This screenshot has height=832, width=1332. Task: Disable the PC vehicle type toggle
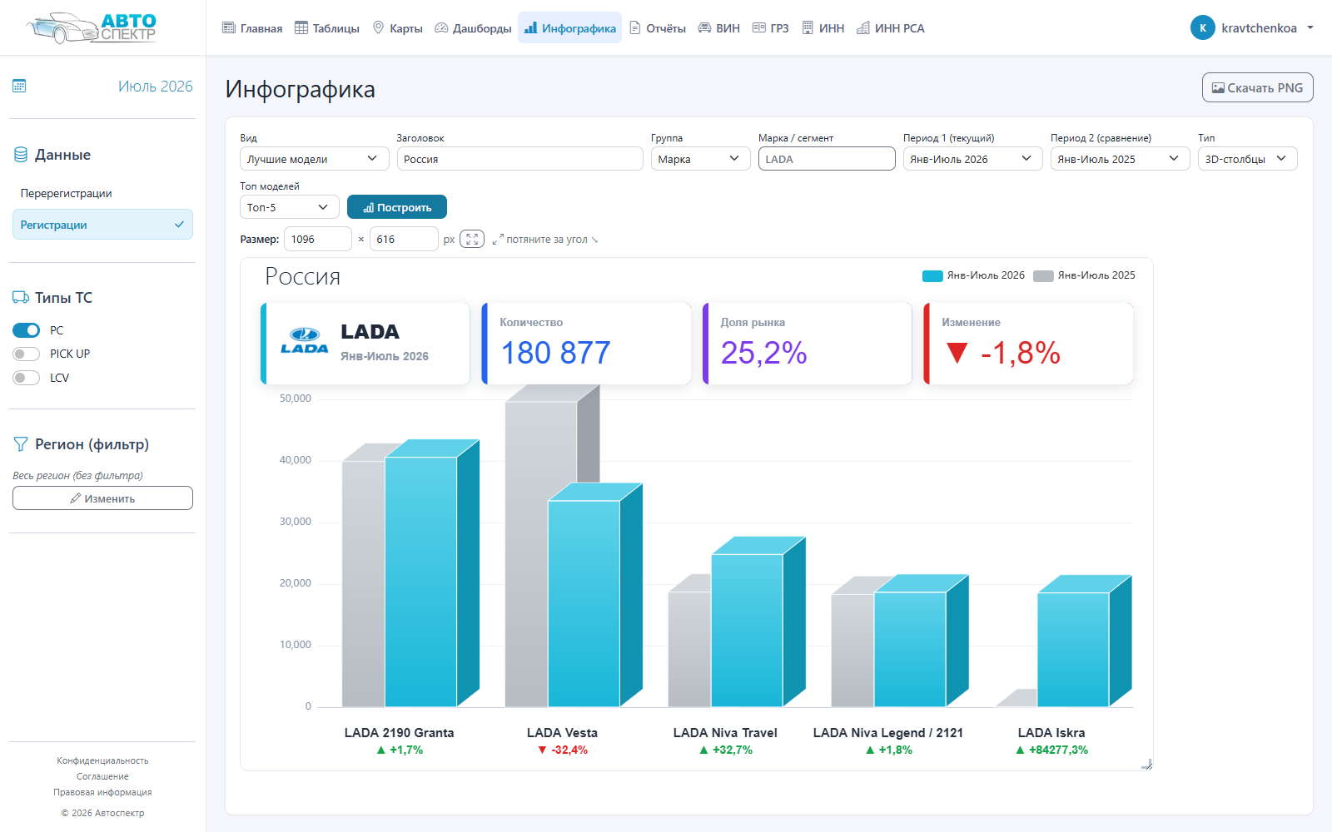[26, 330]
